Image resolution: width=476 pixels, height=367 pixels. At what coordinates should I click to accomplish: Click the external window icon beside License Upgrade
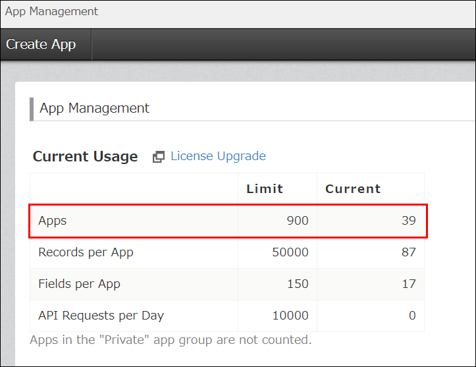tap(158, 157)
